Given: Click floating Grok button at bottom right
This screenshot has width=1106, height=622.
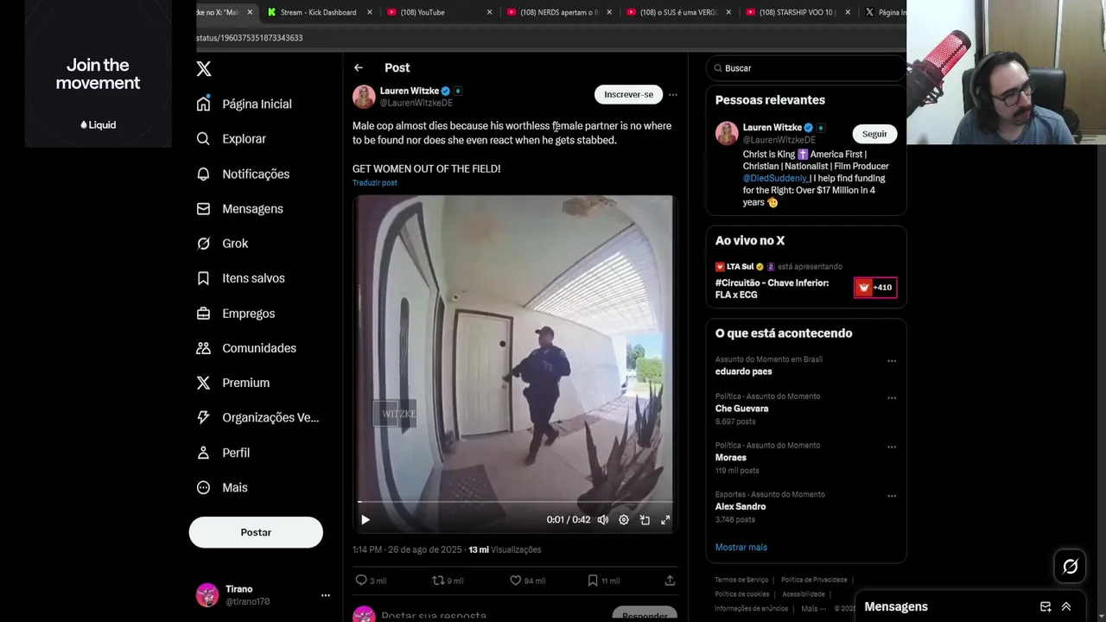Looking at the screenshot, I should click(x=1071, y=567).
